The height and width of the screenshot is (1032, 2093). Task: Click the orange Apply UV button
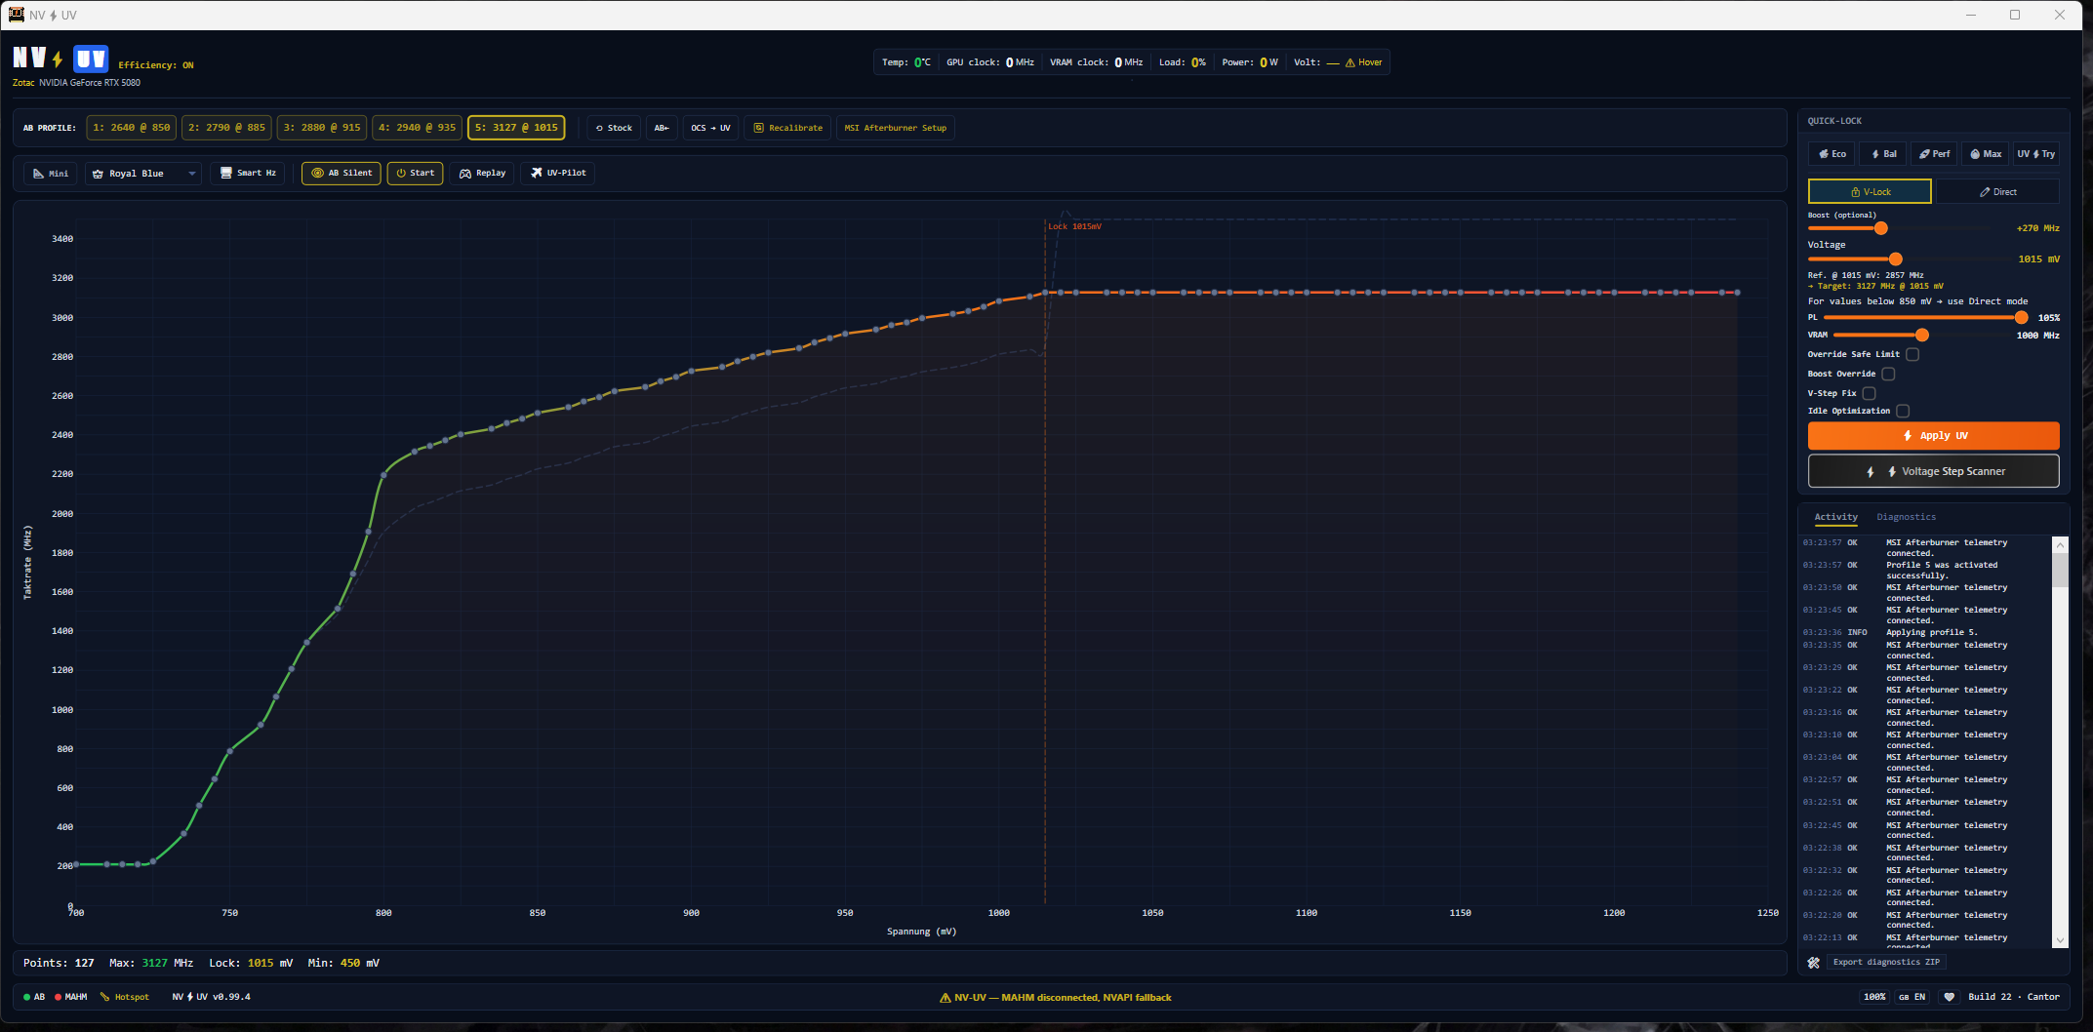click(1933, 436)
